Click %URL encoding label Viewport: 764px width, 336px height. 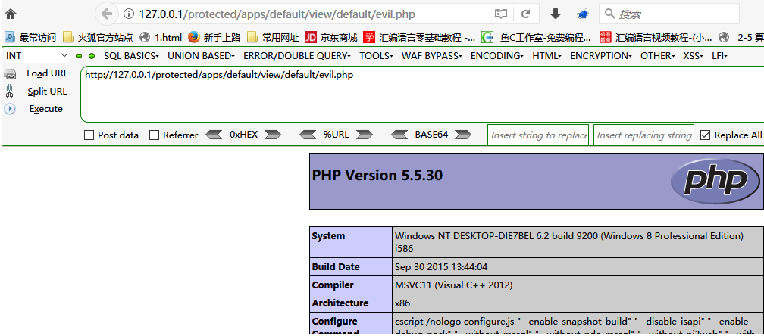pyautogui.click(x=337, y=135)
